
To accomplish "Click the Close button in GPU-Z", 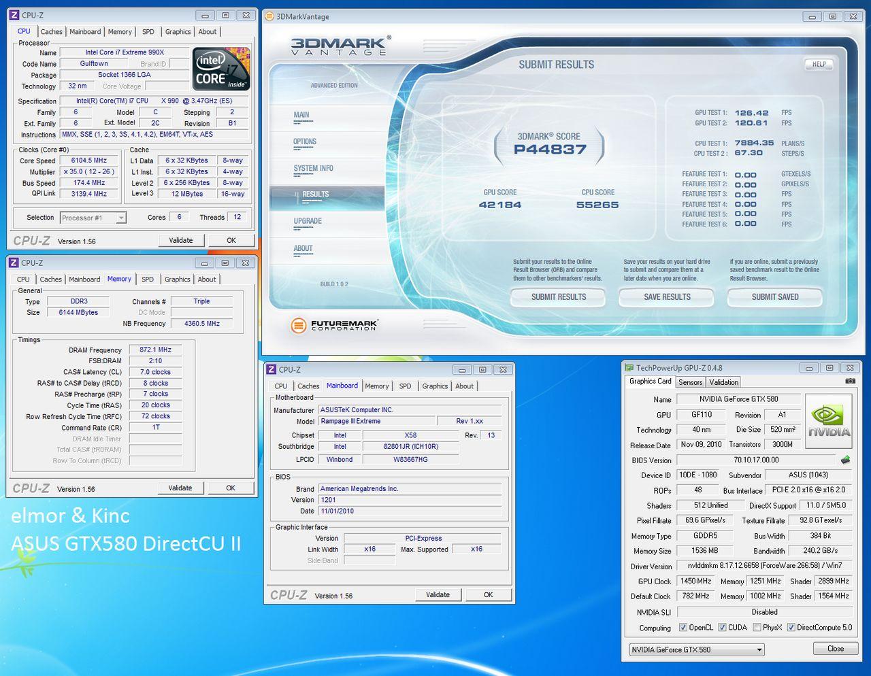I will pyautogui.click(x=835, y=648).
